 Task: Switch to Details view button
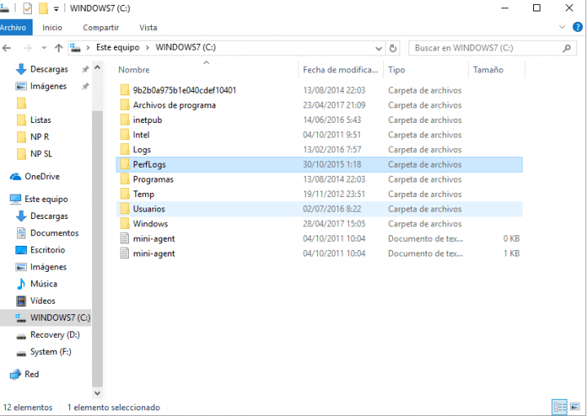(560, 407)
